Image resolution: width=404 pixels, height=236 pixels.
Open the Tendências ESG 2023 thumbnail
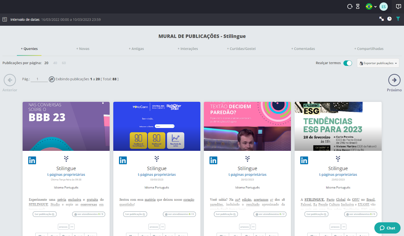coord(338,126)
